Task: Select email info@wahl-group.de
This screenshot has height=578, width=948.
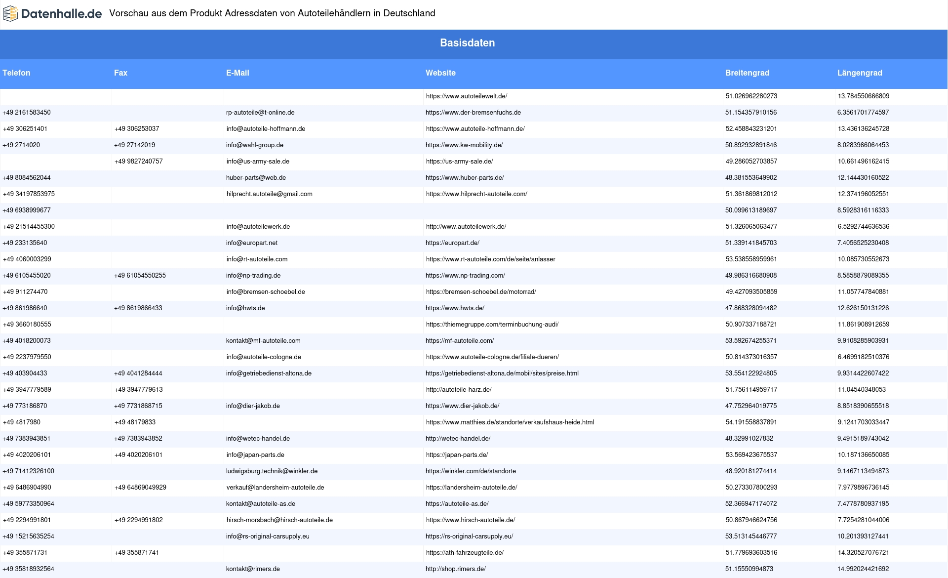Action: pyautogui.click(x=255, y=145)
